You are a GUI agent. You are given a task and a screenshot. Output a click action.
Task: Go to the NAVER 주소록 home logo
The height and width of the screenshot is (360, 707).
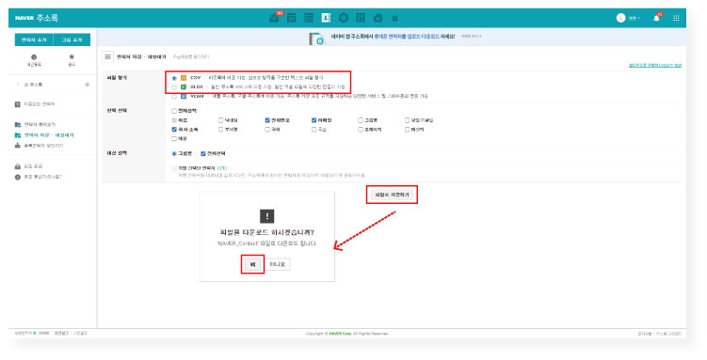pos(37,18)
